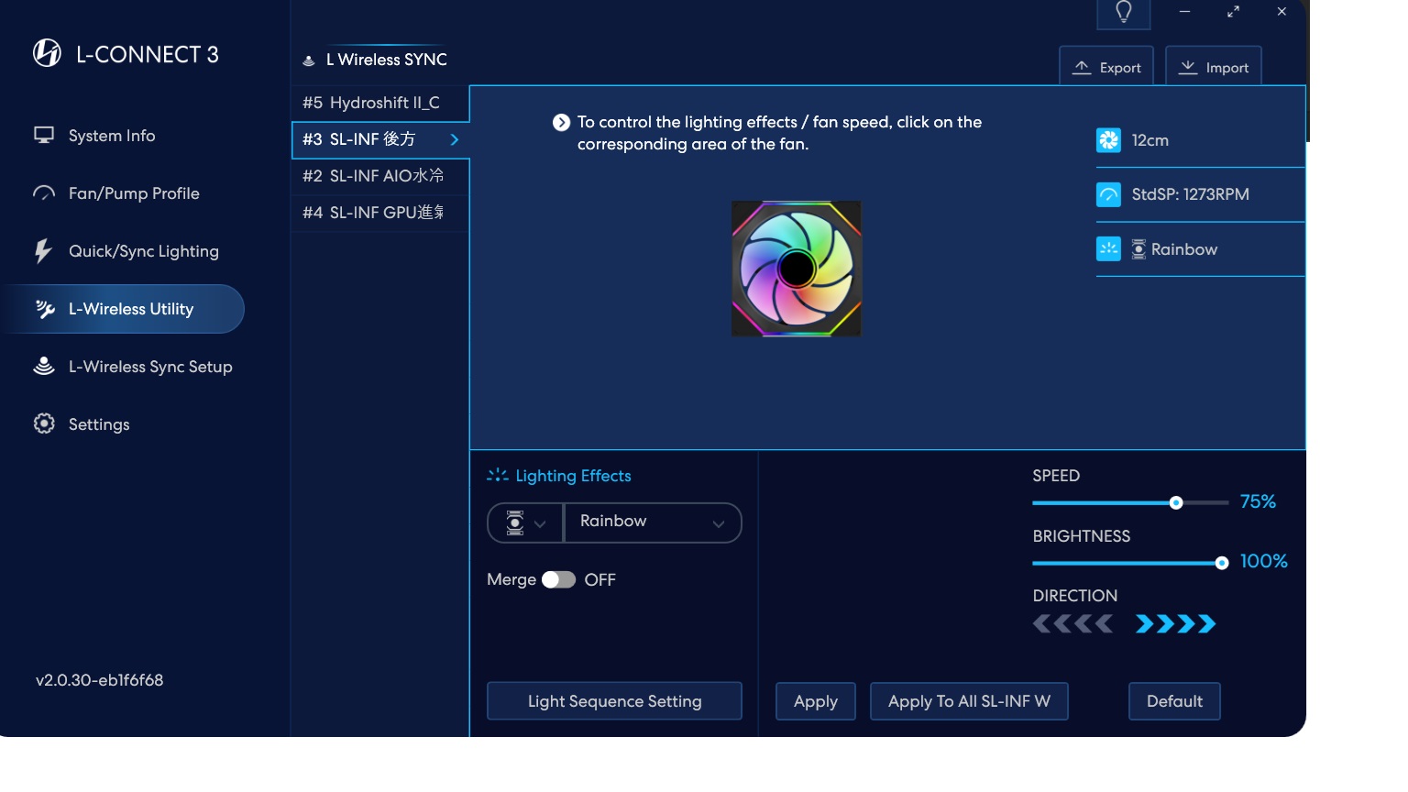Click the StdSP fan speed gauge icon
1408x792 pixels.
1108,194
